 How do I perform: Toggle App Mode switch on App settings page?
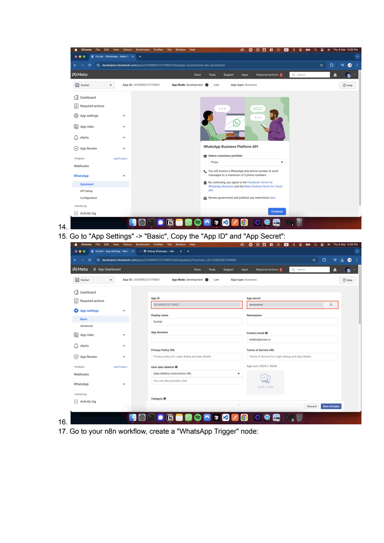click(x=208, y=280)
